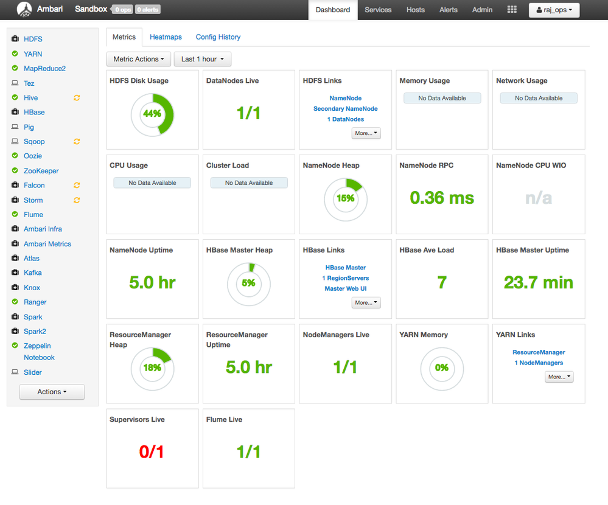Open the Secondary NameNode link
Image resolution: width=608 pixels, height=505 pixels.
click(x=346, y=108)
